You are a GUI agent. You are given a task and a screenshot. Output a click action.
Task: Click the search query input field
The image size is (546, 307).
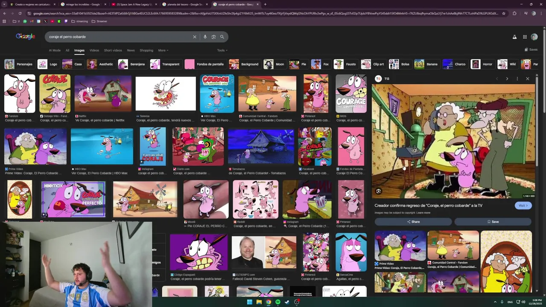(119, 37)
